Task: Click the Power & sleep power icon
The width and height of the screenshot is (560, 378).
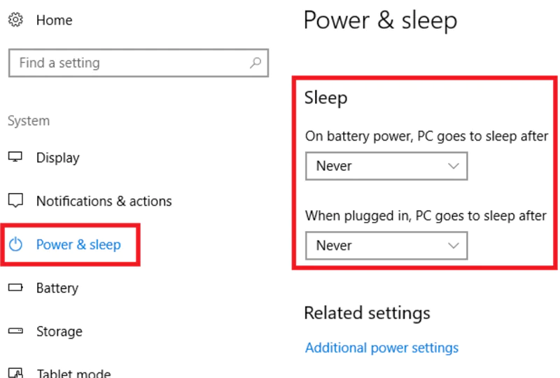Action: [15, 244]
